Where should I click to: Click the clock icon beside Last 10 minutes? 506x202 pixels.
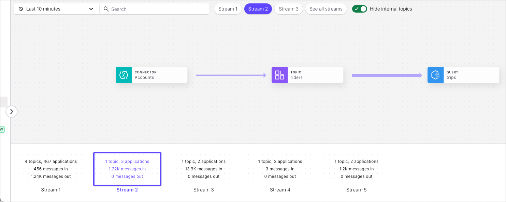(21, 9)
